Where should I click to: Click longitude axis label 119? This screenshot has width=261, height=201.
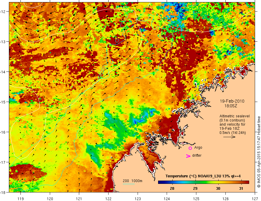tap(20, 199)
